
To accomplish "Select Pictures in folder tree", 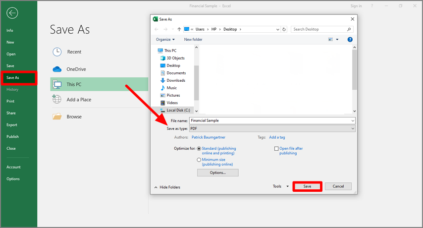I will pyautogui.click(x=170, y=95).
